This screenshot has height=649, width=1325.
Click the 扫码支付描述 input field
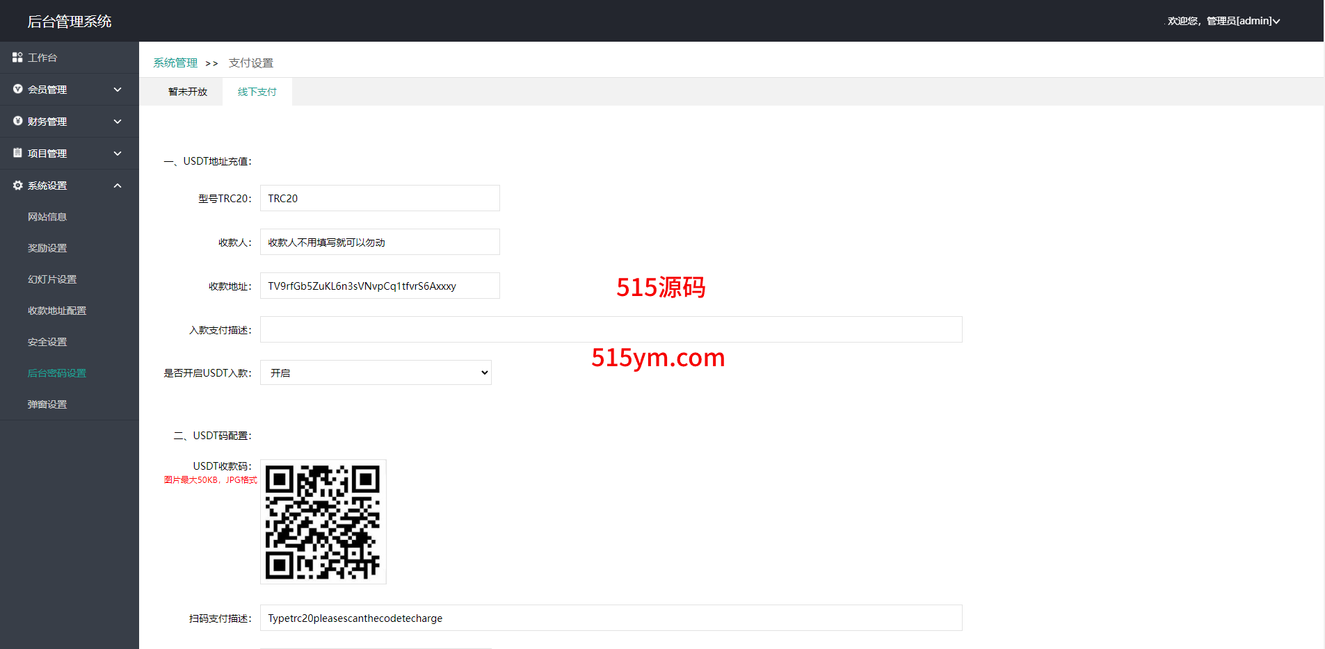[611, 618]
